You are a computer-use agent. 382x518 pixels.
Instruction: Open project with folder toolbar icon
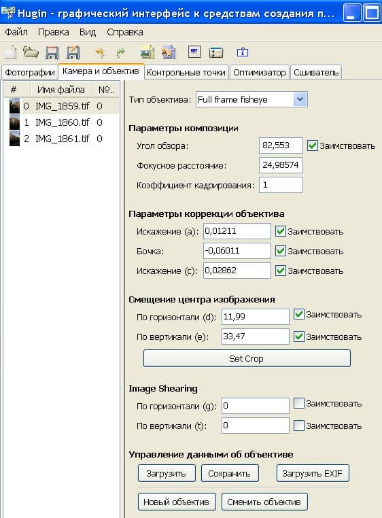click(31, 52)
